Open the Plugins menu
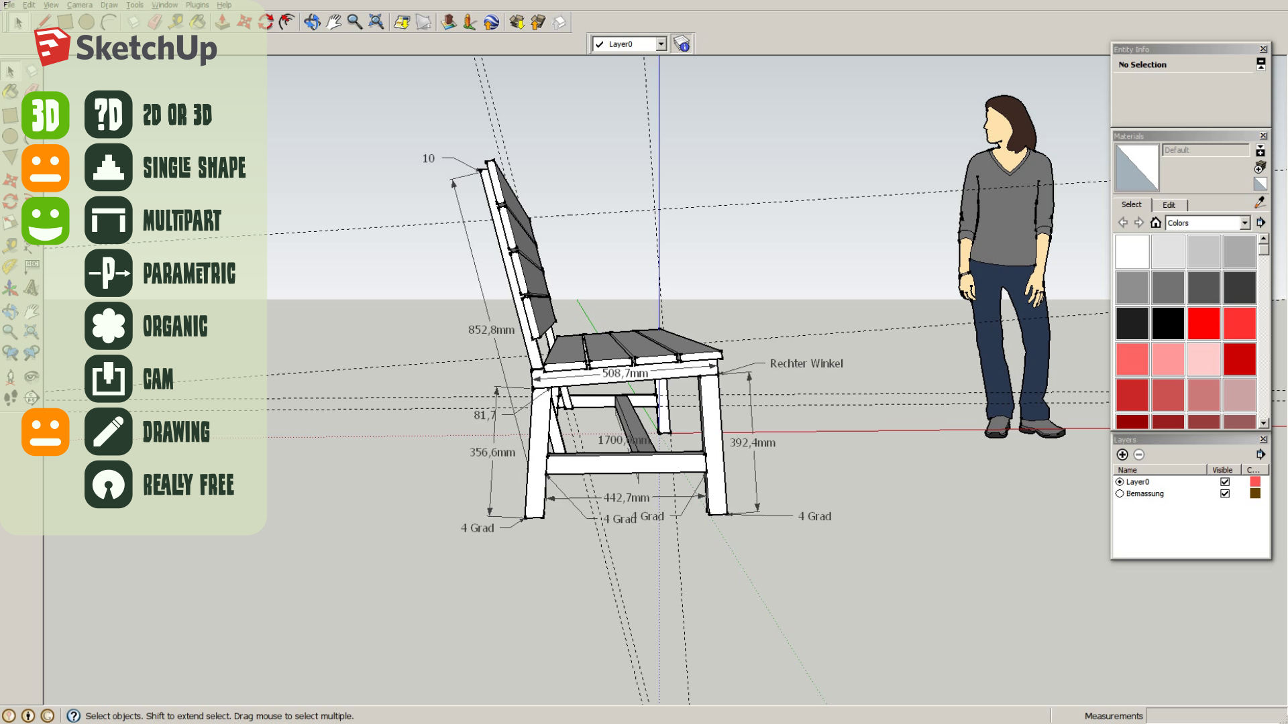Viewport: 1288px width, 724px height. tap(197, 5)
